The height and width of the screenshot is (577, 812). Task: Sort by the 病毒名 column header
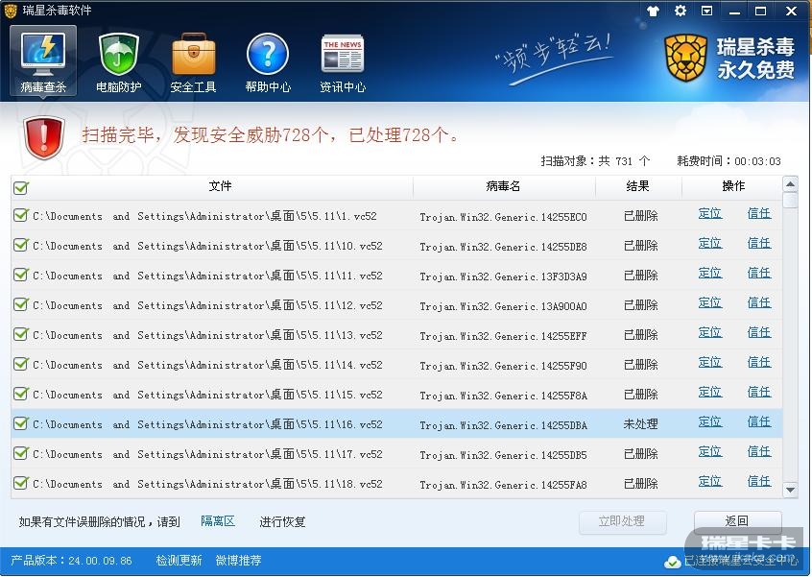pos(504,186)
